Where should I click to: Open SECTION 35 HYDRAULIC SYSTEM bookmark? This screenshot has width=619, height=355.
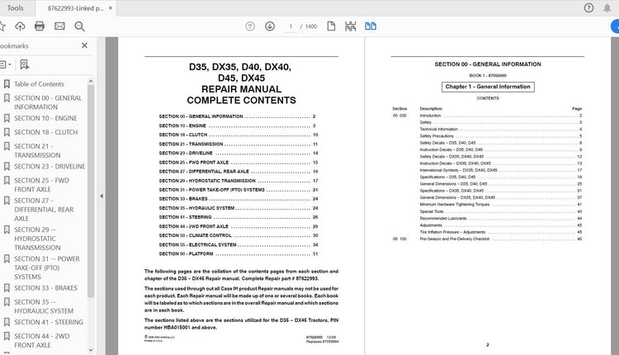pos(44,306)
